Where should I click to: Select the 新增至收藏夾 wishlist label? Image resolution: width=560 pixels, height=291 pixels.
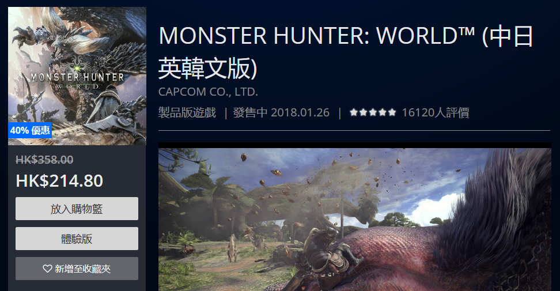[x=82, y=269]
